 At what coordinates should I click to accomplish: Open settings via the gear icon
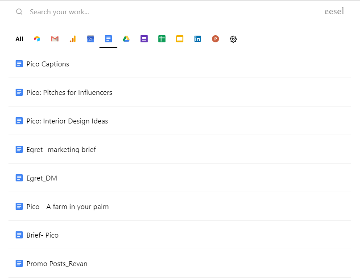(x=233, y=39)
